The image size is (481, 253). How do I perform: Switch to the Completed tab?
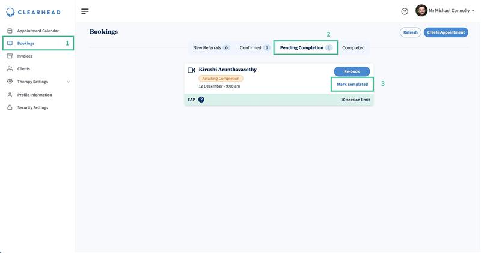[x=354, y=48]
